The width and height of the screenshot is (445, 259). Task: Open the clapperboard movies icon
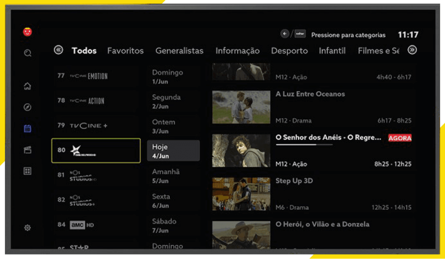pyautogui.click(x=27, y=150)
